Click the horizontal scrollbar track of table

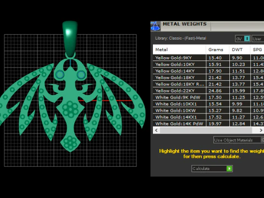pos(206,130)
